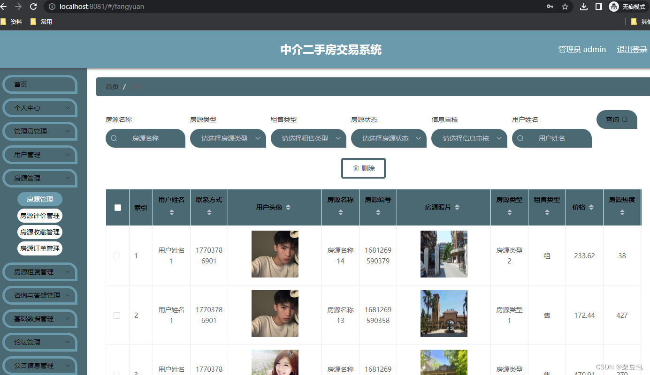Open the 请选择房源类型 dropdown
650x375 pixels.
click(228, 138)
